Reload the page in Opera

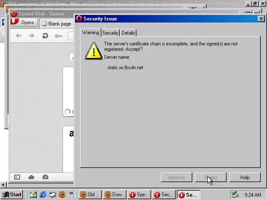45,36
